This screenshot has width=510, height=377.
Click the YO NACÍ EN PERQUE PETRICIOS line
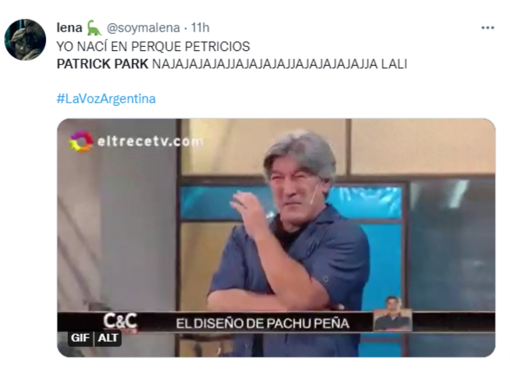153,47
